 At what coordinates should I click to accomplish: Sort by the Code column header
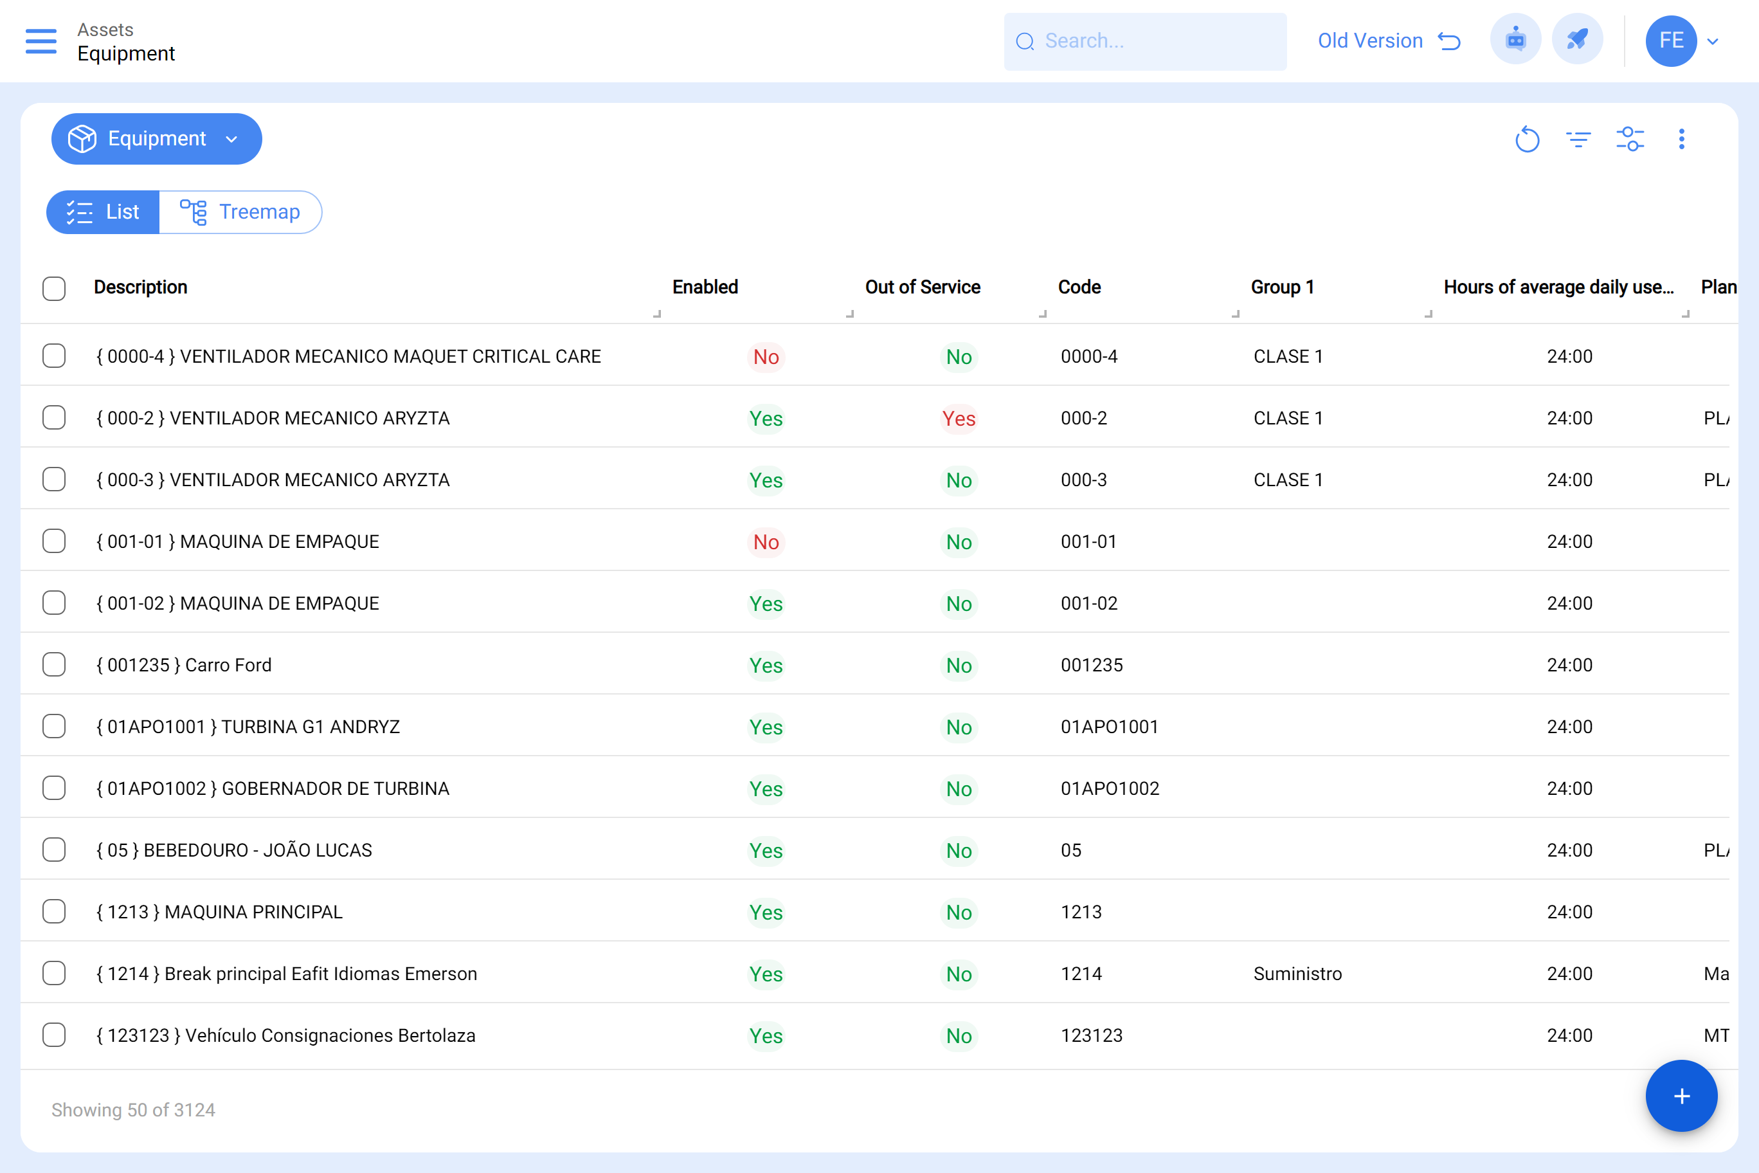click(x=1078, y=287)
